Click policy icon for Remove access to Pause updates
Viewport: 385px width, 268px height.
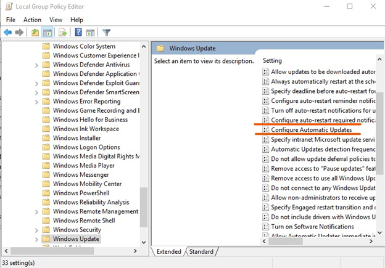click(265, 168)
